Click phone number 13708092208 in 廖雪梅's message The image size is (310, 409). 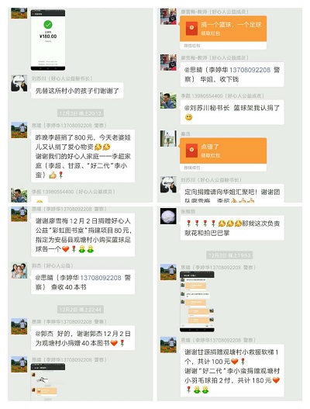point(250,70)
